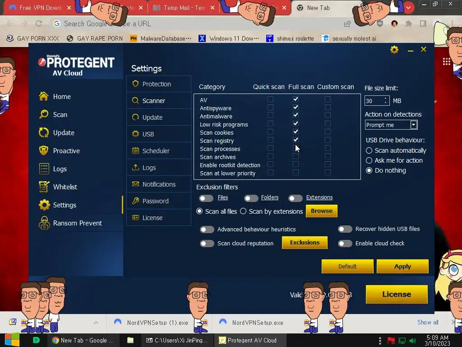Open the Action on detections dropdown
Viewport: 462px width, 347px height.
391,125
